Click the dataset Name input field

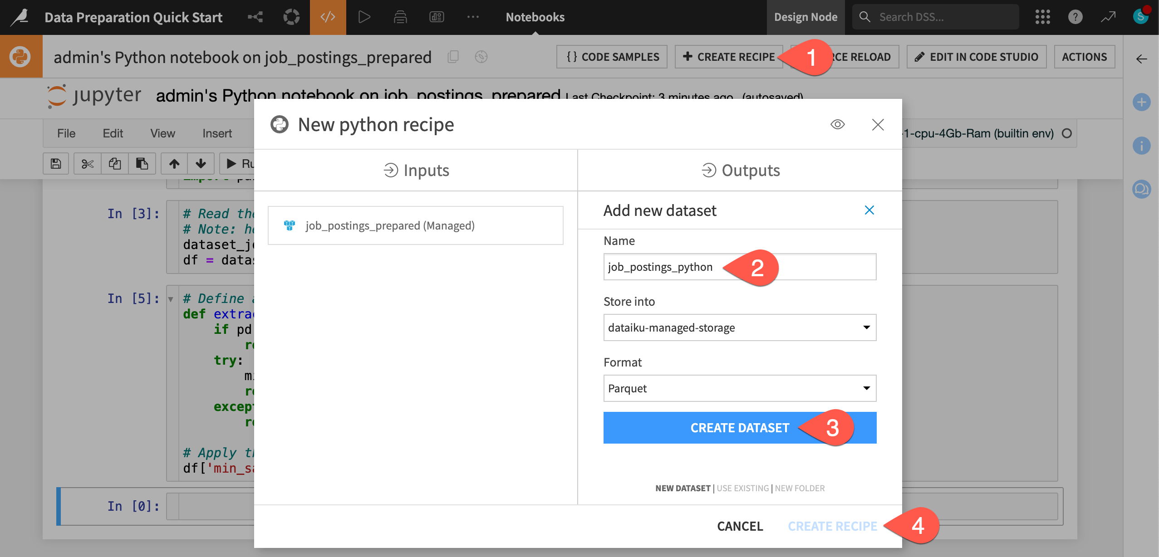pyautogui.click(x=740, y=267)
